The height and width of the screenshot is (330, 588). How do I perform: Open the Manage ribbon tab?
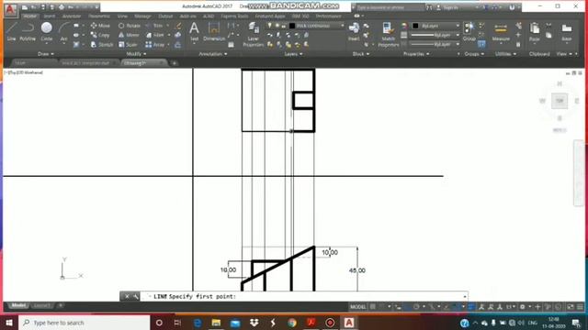point(142,16)
